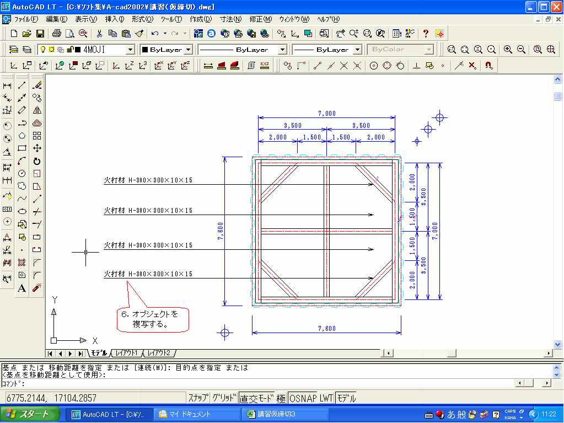Expand the 4MOJI layer dropdown
The image size is (564, 423).
131,50
